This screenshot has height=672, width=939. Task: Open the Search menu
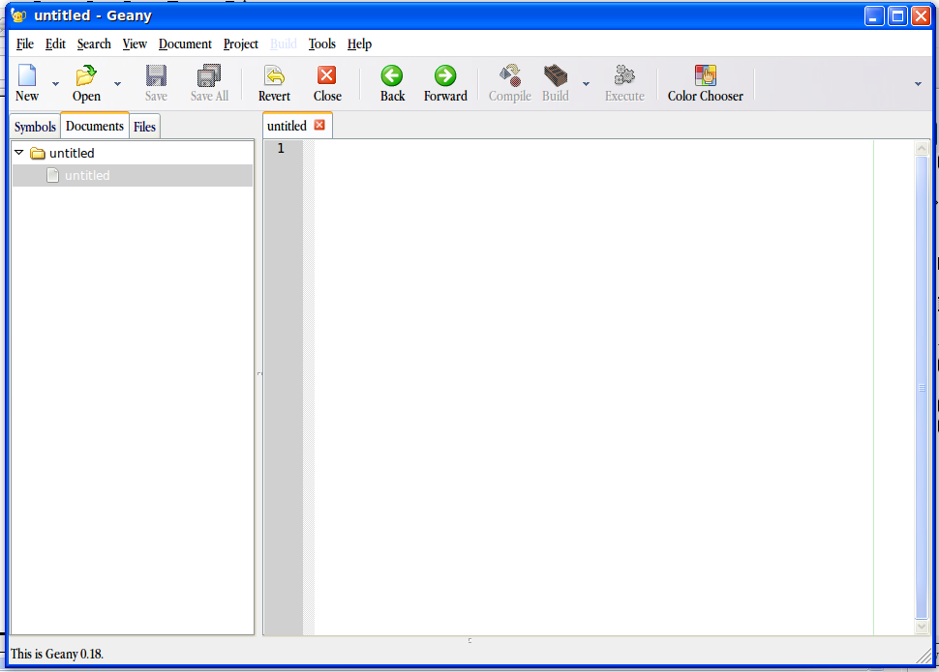[94, 44]
